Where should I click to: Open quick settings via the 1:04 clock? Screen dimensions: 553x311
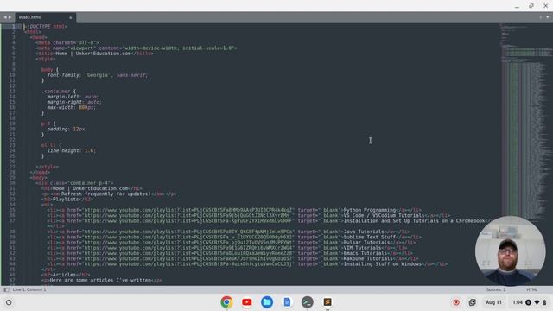click(518, 302)
